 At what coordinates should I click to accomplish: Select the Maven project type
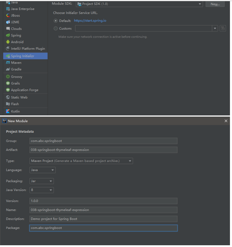[x=25, y=63]
